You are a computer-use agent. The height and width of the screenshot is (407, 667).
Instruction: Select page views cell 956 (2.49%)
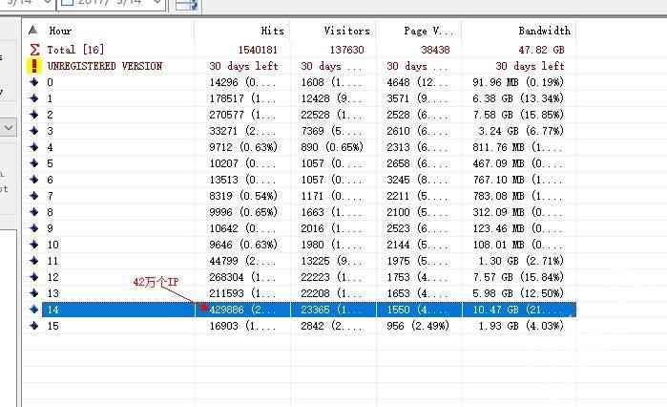418,326
